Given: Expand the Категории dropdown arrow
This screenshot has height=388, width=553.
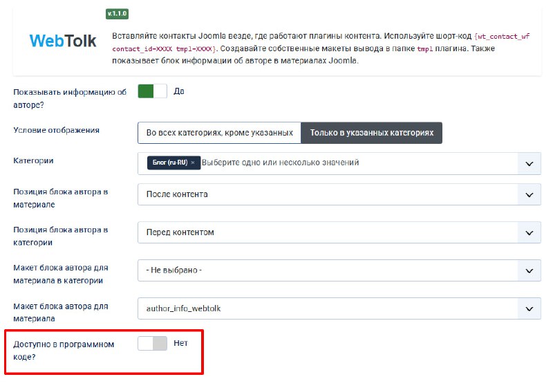Looking at the screenshot, I should [529, 164].
